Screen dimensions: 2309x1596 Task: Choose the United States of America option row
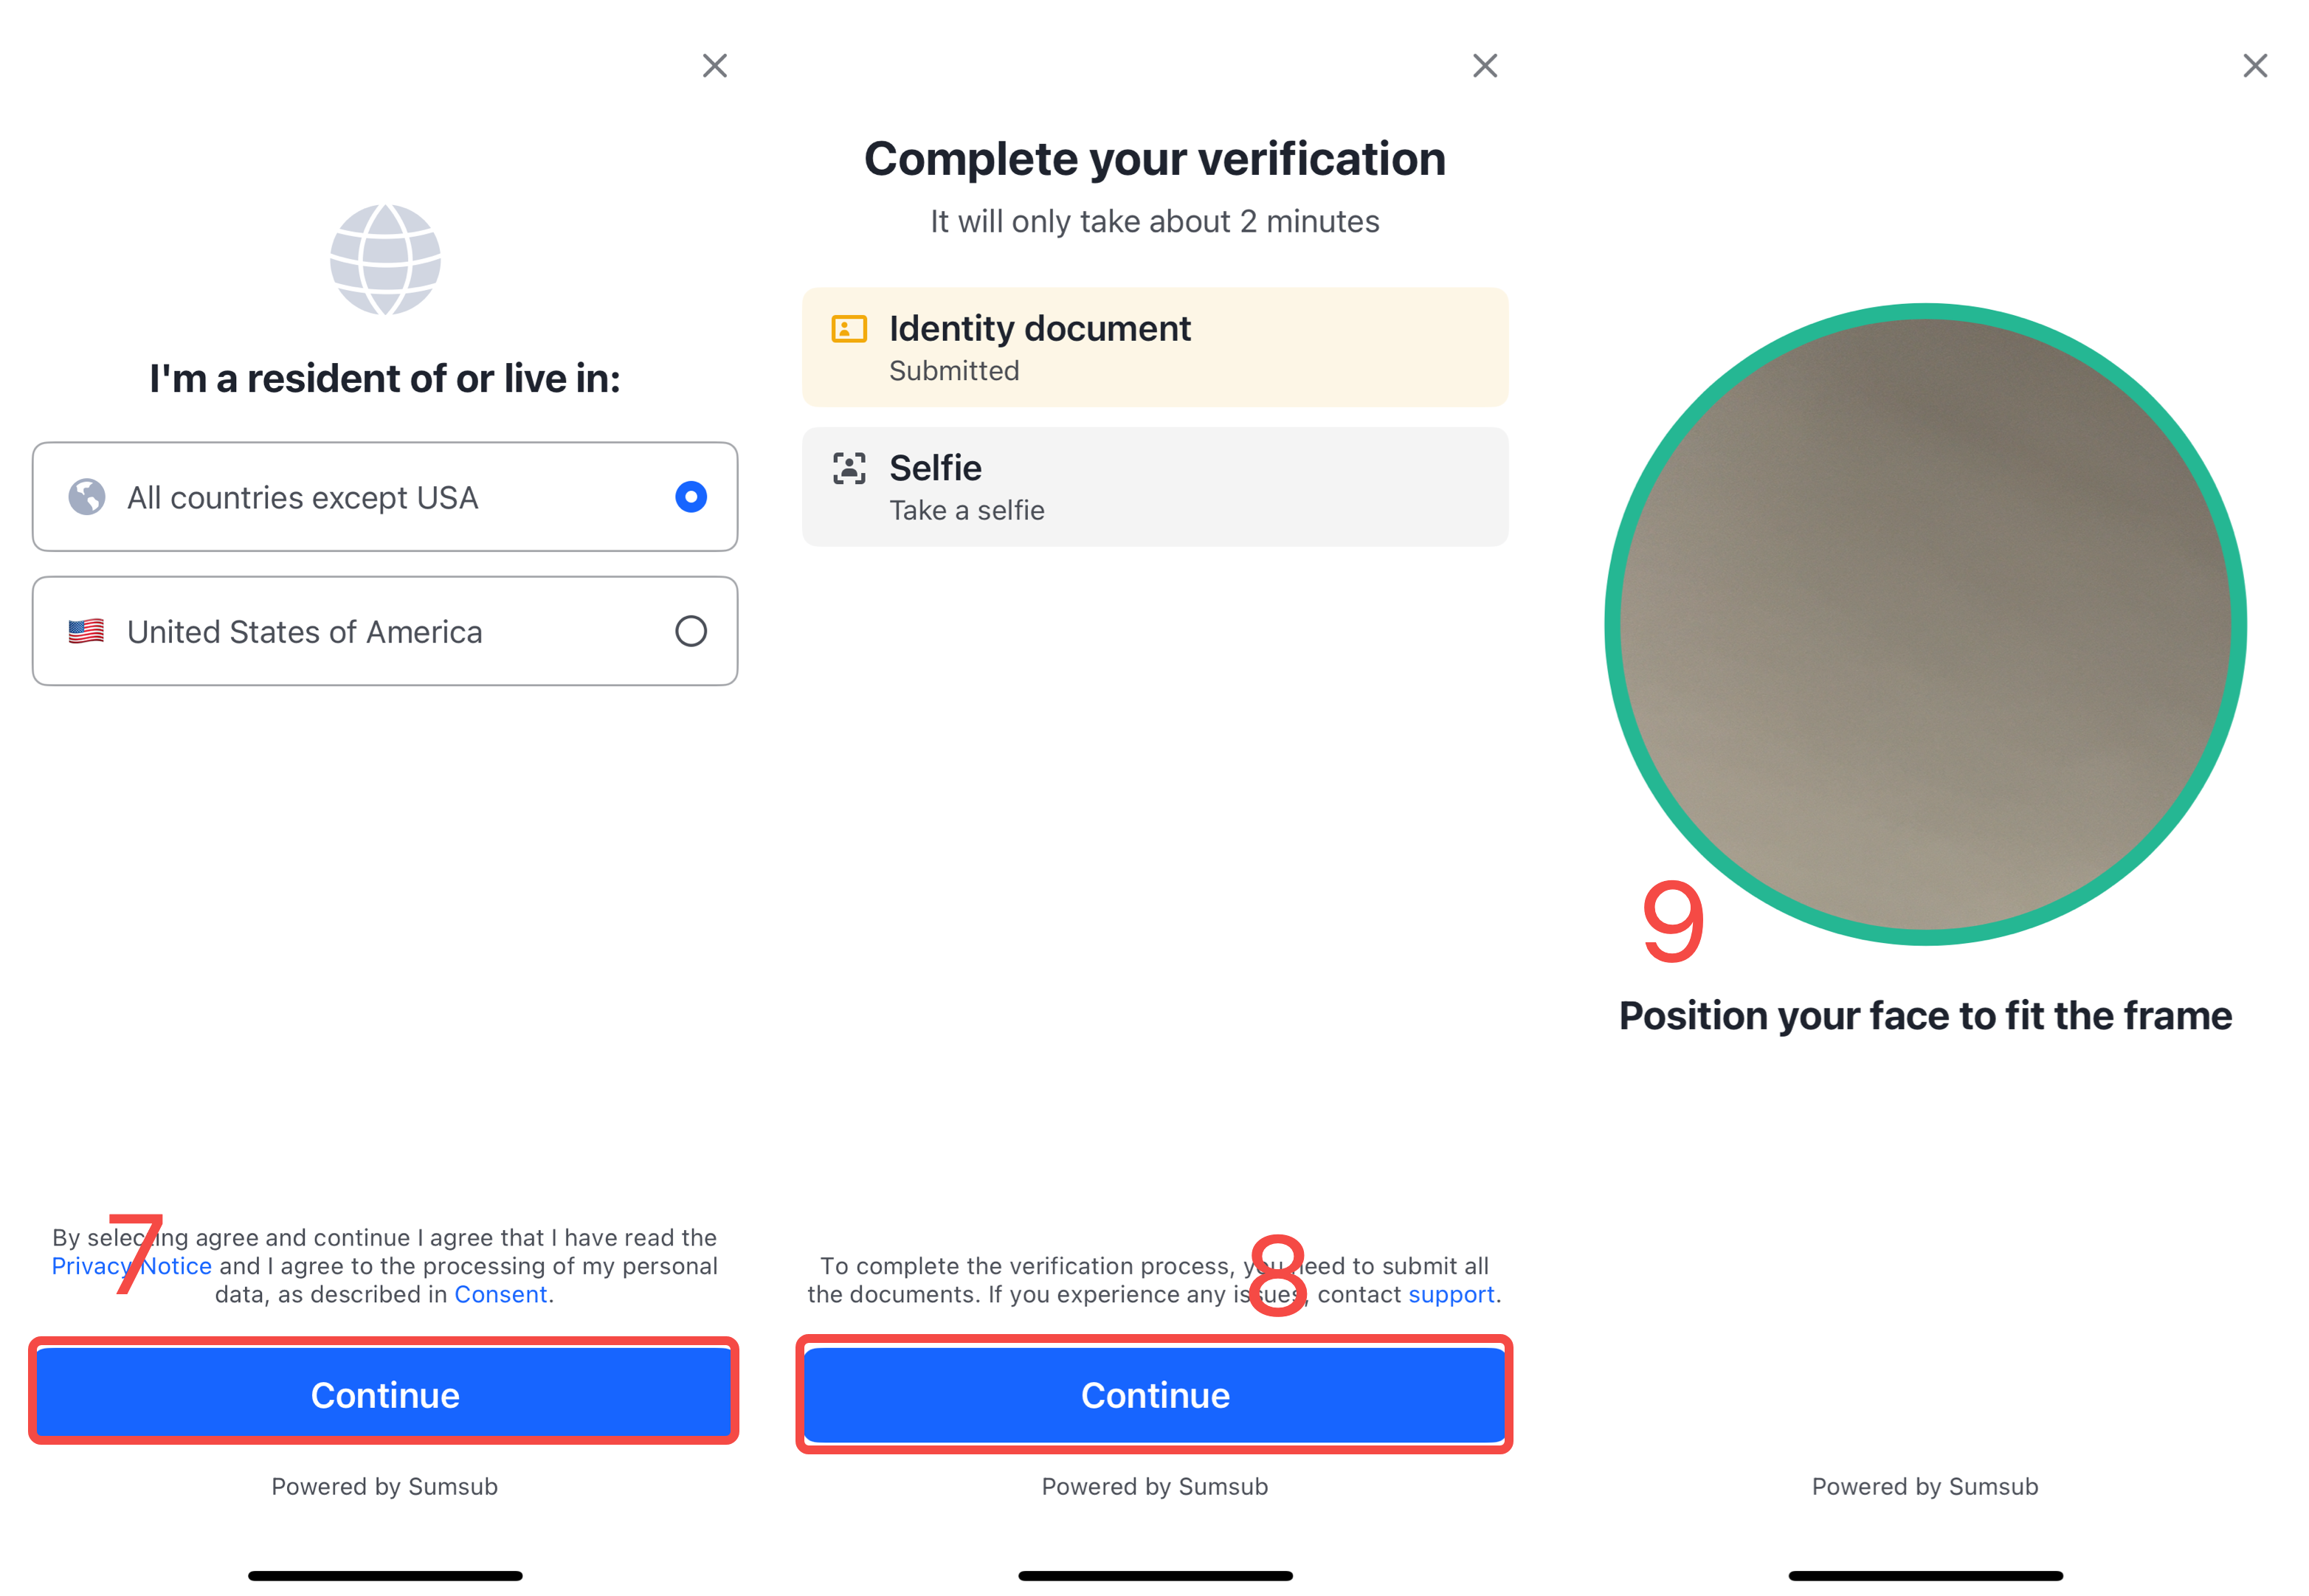tap(385, 631)
